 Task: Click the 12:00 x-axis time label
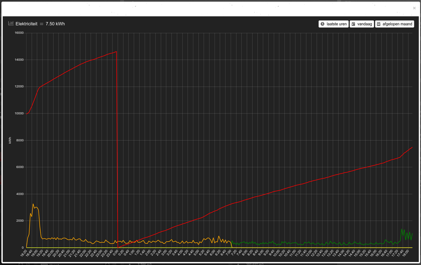click(x=309, y=254)
